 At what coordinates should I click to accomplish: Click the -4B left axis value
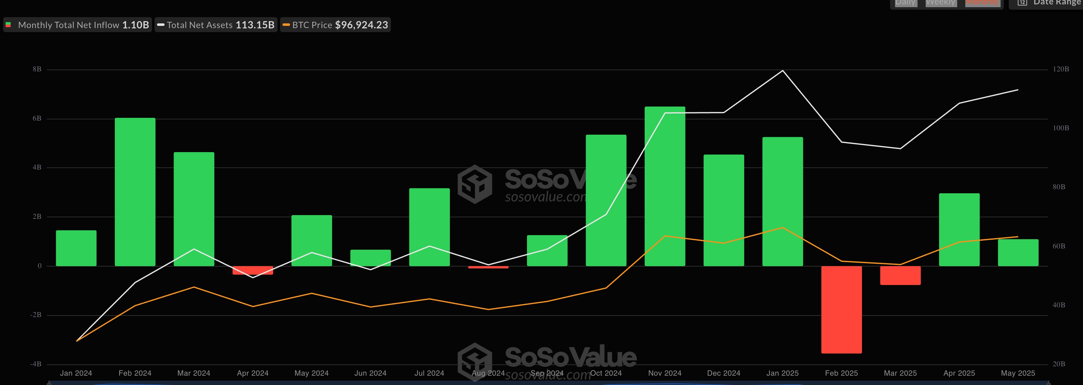[x=36, y=363]
